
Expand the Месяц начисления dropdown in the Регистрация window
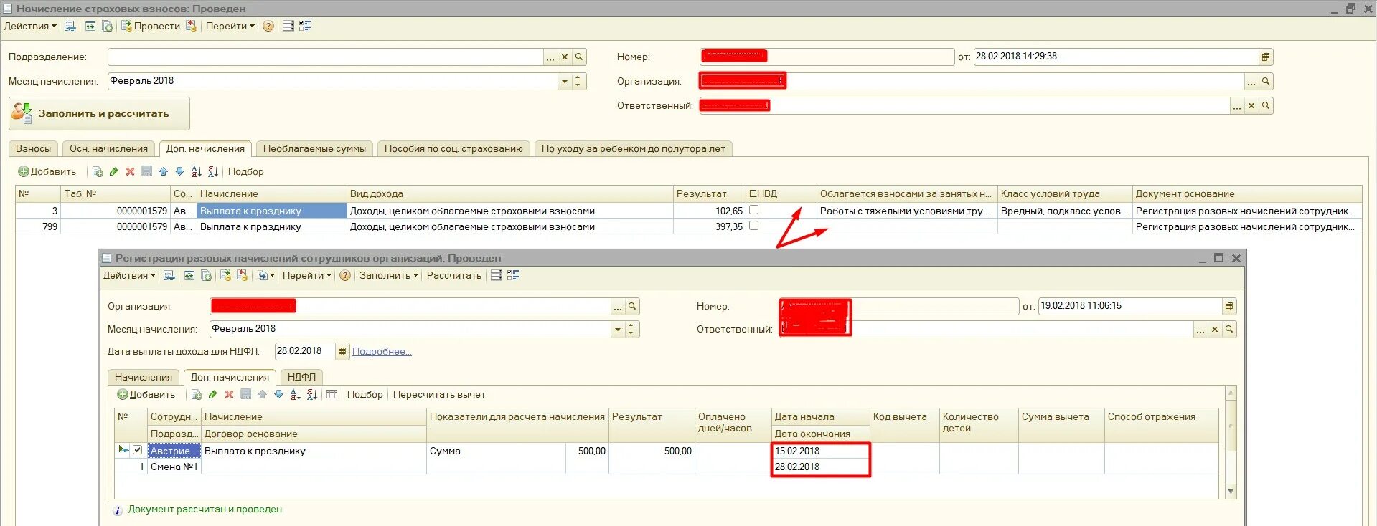(618, 329)
